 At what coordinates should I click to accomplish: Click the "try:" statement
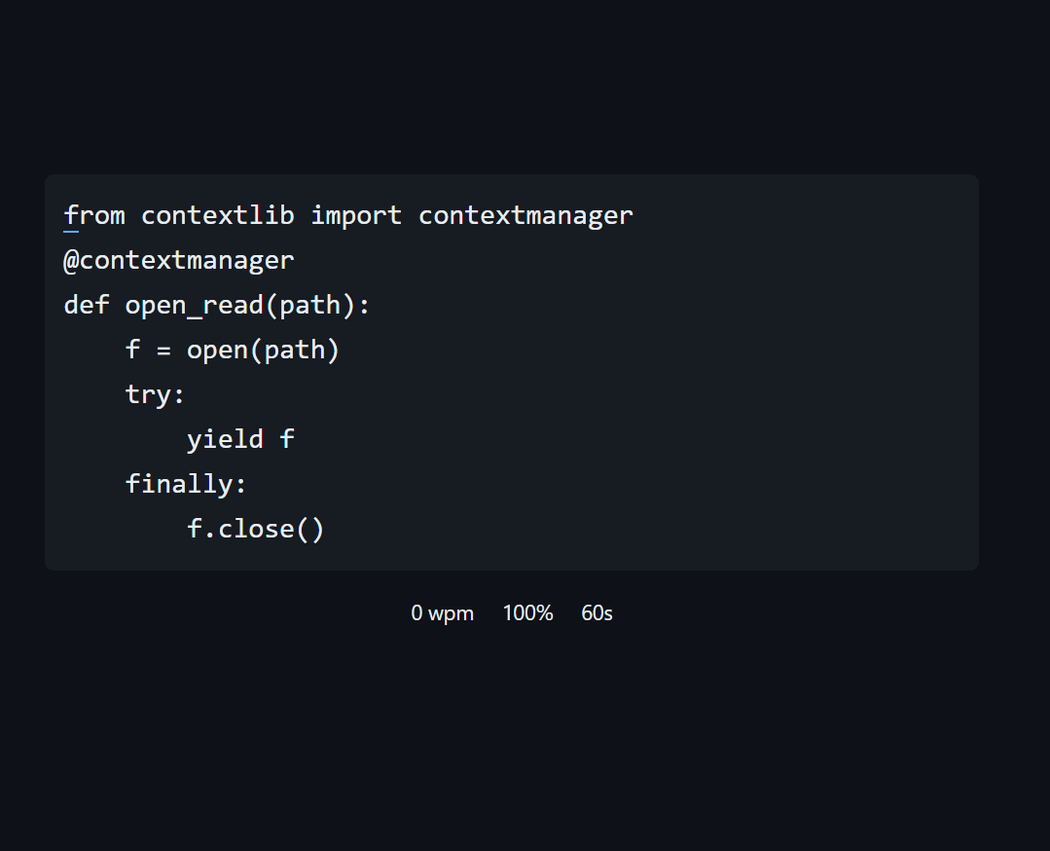155,394
